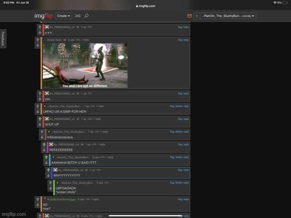
Task: Open the -Ram3n_The_SlushyBun- account dropdown
Action: click(x=228, y=16)
